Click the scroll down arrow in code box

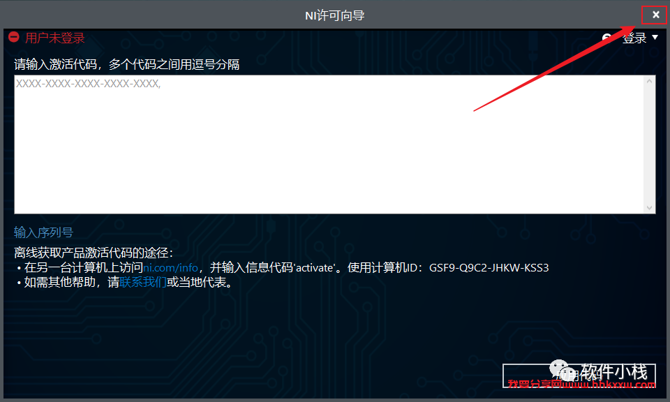tap(650, 208)
